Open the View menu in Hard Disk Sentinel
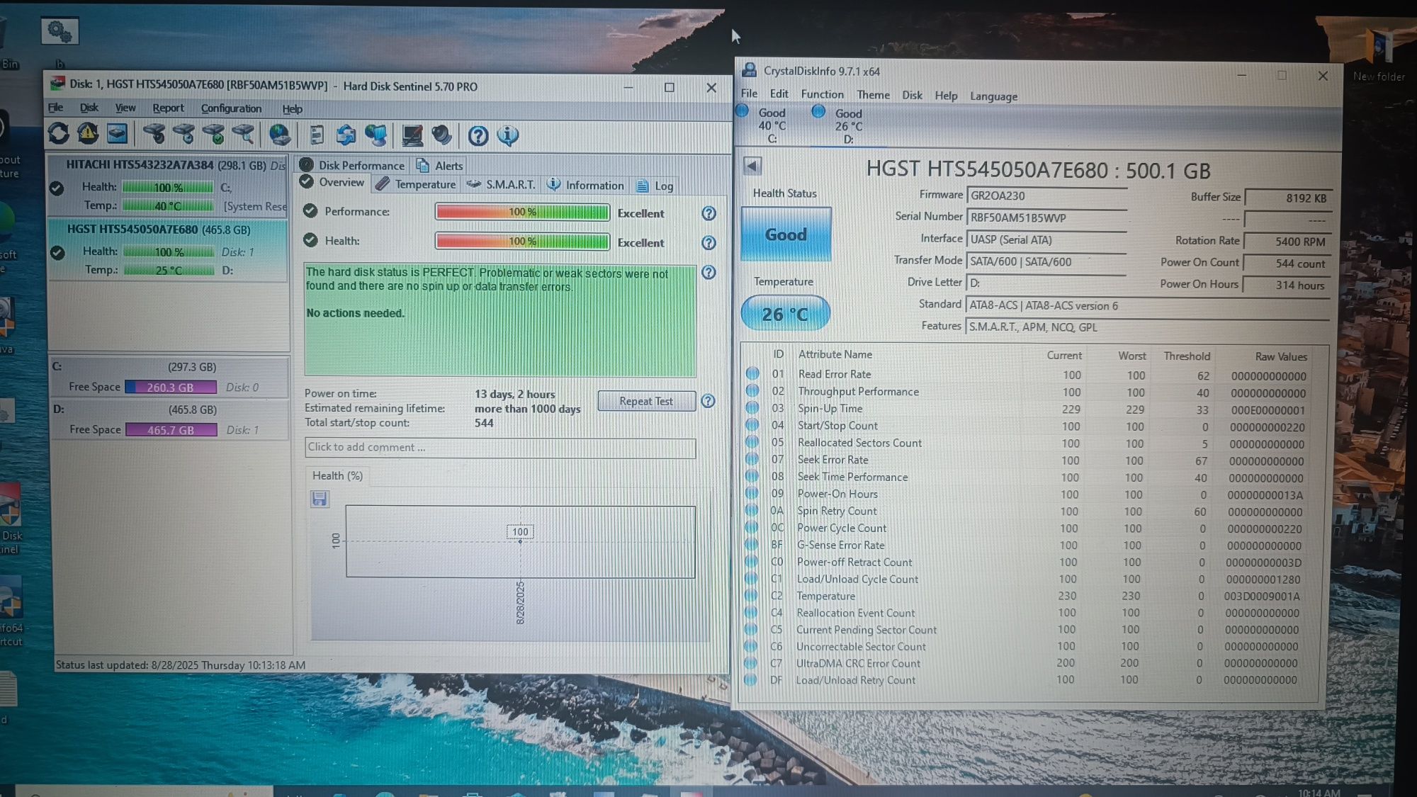 pos(125,108)
